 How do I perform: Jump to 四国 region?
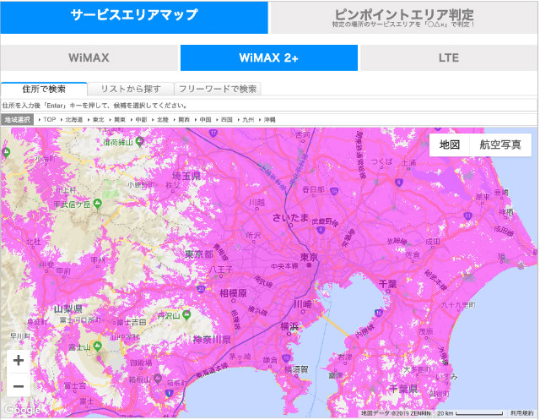tap(226, 120)
